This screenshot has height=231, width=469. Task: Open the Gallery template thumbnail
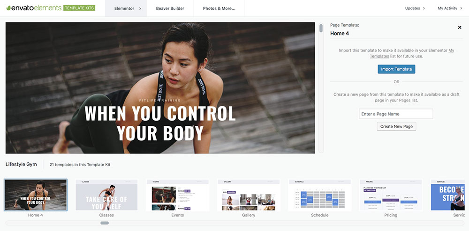click(x=249, y=195)
